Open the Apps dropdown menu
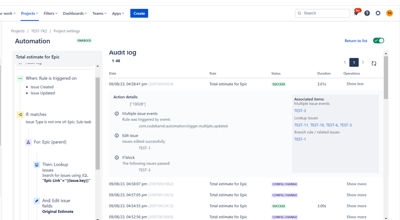The height and width of the screenshot is (220, 400). point(118,13)
